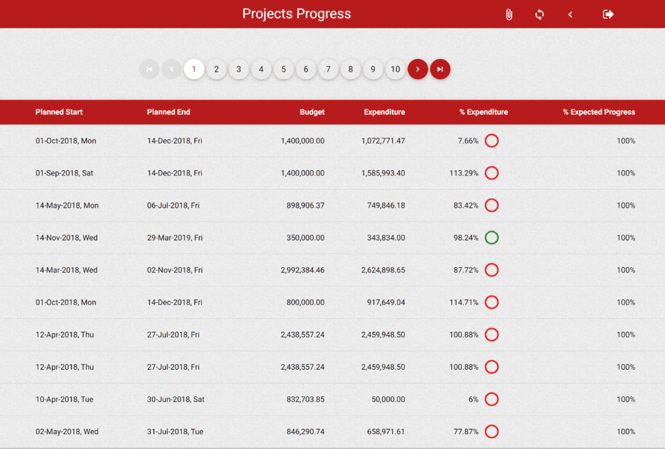Go to the next page
The height and width of the screenshot is (449, 665).
(x=418, y=69)
